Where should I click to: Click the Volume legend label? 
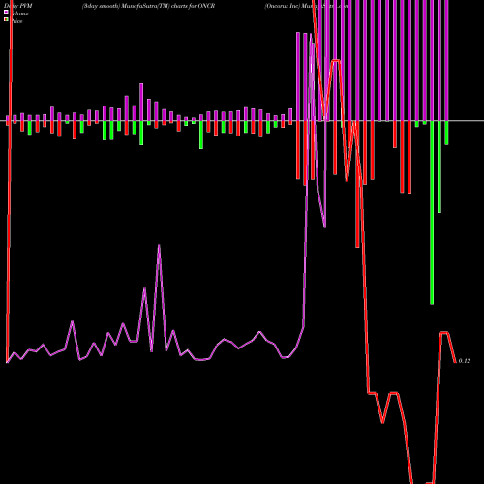(18, 14)
